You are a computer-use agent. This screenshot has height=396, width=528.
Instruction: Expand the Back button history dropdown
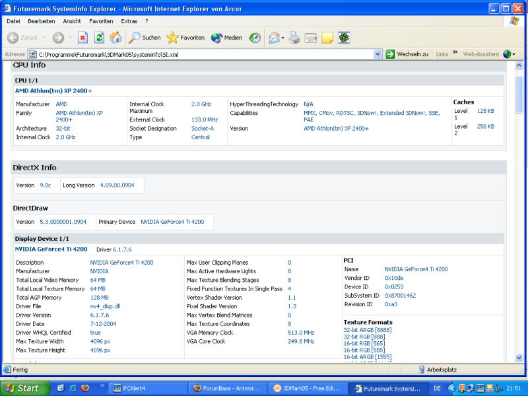[44, 38]
